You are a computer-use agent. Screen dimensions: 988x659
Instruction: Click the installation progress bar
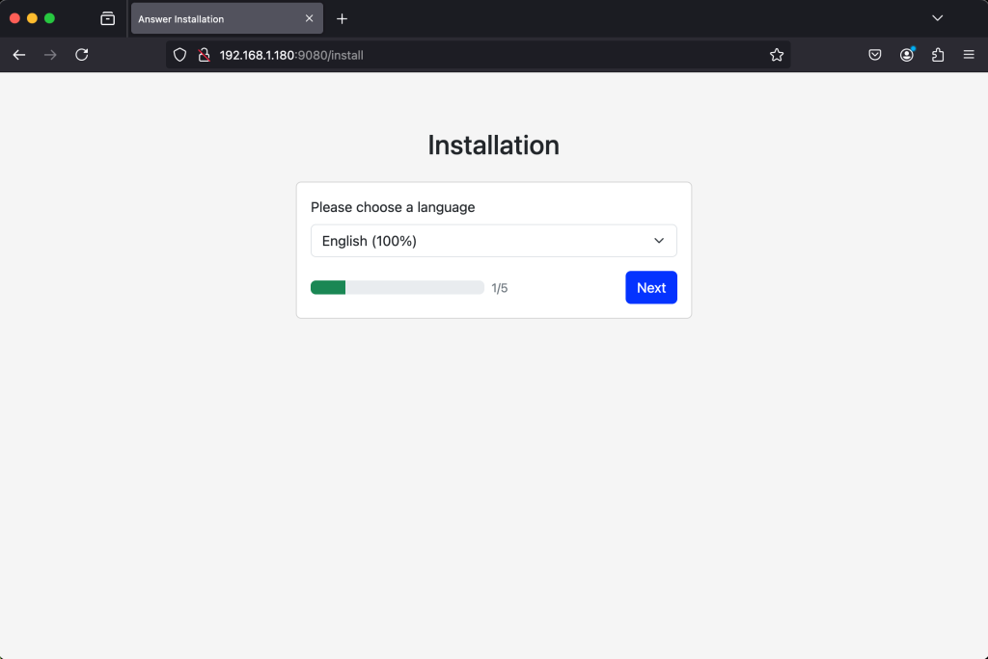398,287
